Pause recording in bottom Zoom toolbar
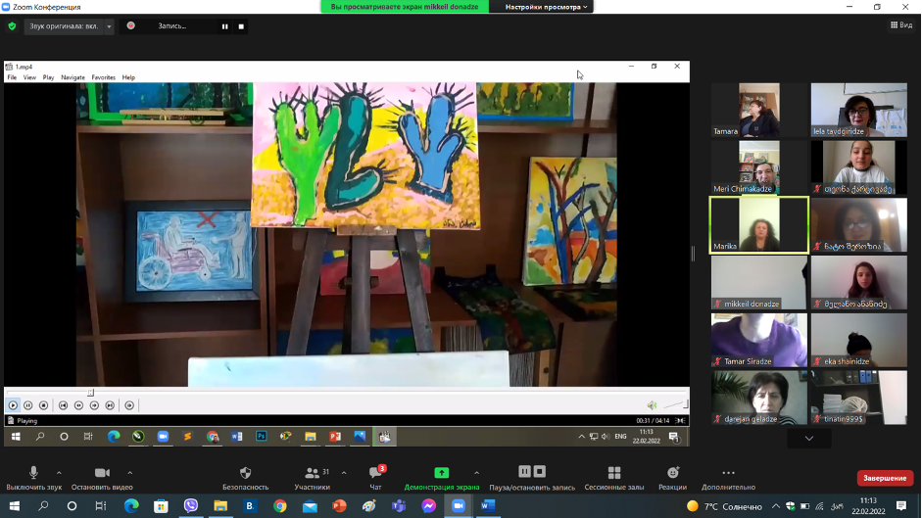922x518 pixels. [524, 472]
